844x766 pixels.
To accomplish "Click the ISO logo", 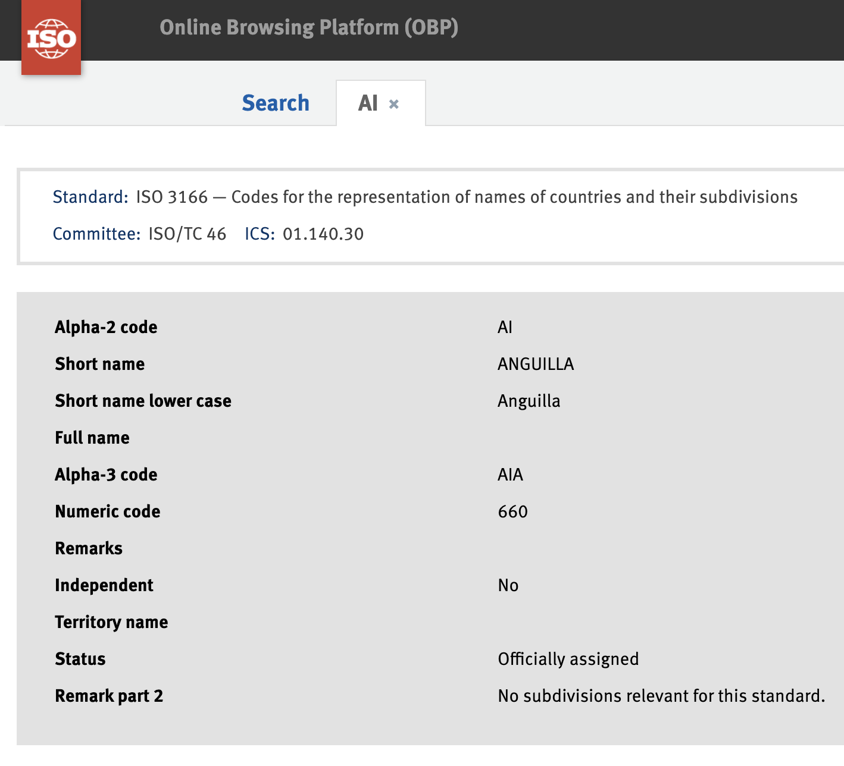I will coord(51,39).
